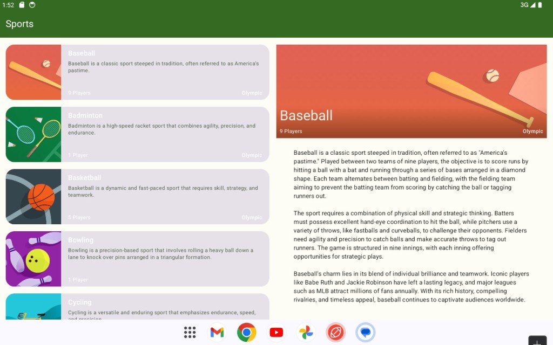Select the Badminton list card
This screenshot has height=345, width=553.
[165, 135]
